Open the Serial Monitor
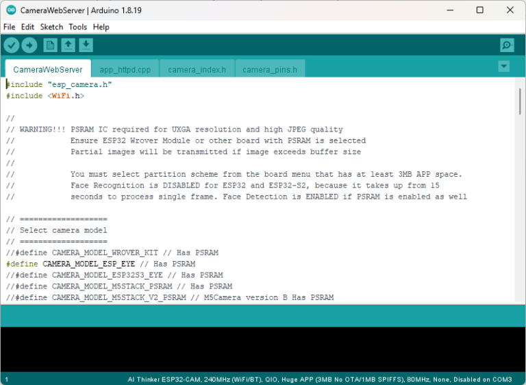The width and height of the screenshot is (526, 385). 507,45
